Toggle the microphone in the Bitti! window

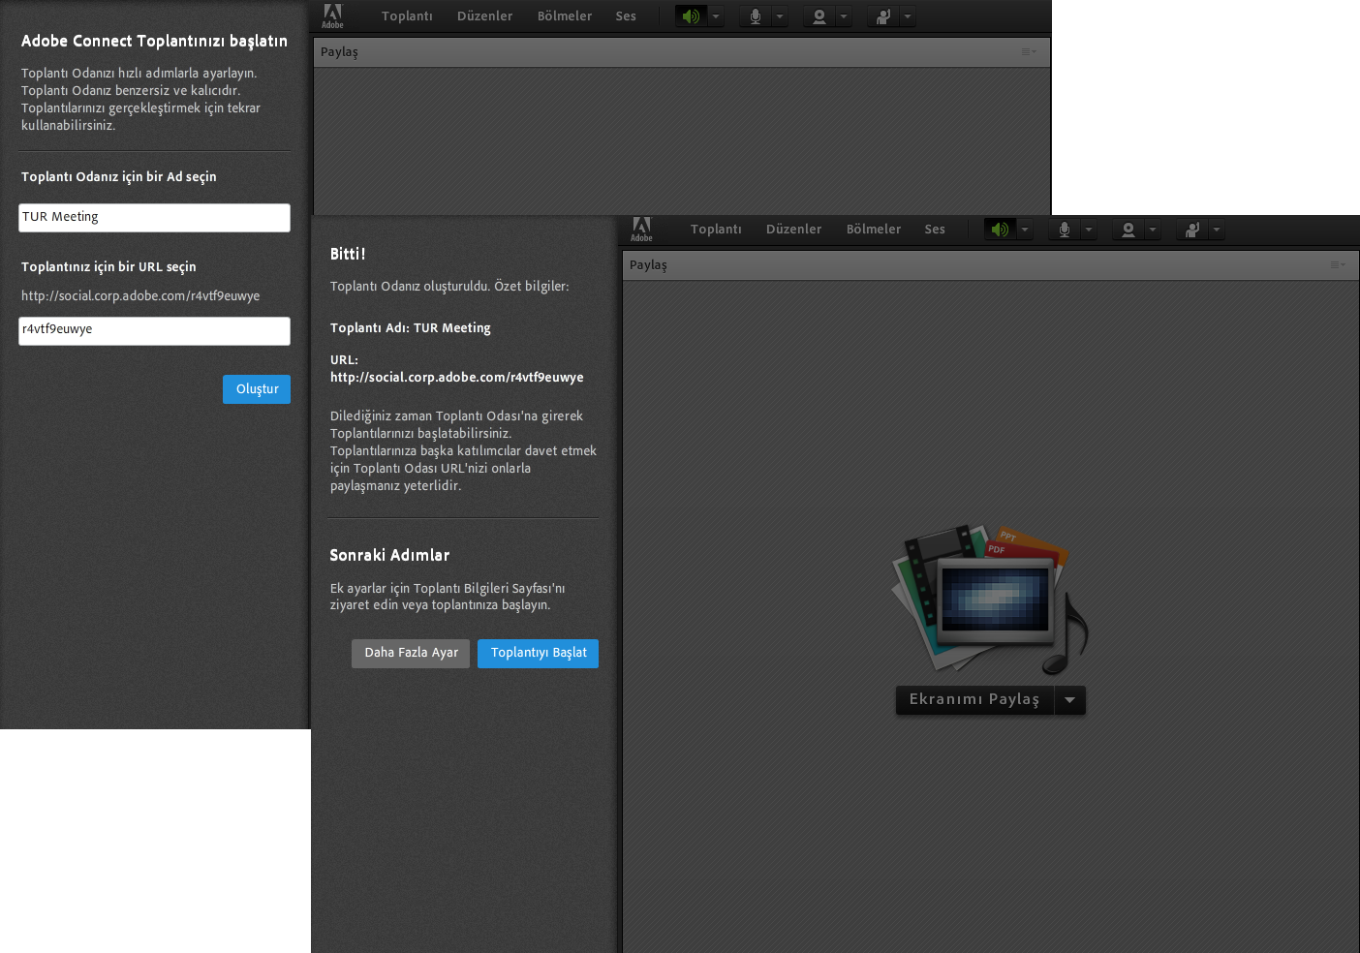click(x=1064, y=230)
